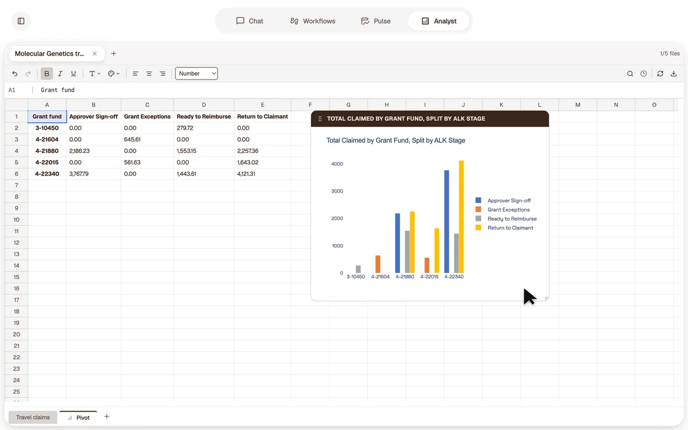Select the Approver Sign-off legend swatch

pyautogui.click(x=478, y=201)
